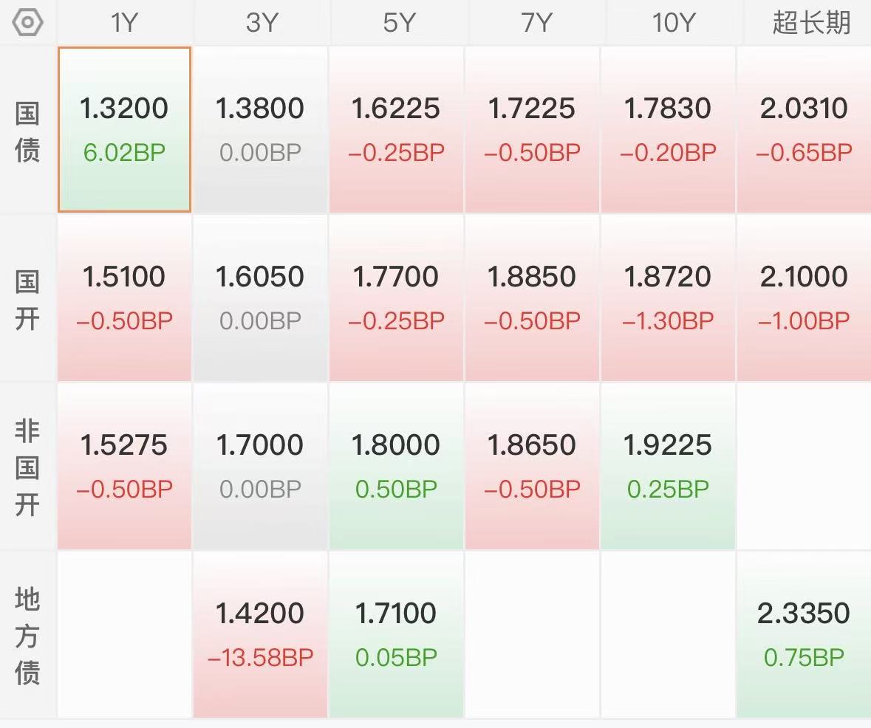The width and height of the screenshot is (871, 728).
Task: Select the 1Y column header
Action: (x=124, y=23)
